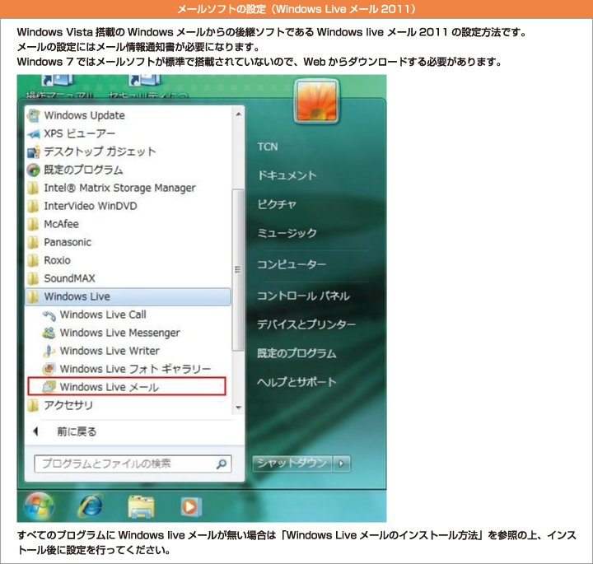This screenshot has width=593, height=564.
Task: Click the Windows Live folder icon
Action: [x=33, y=296]
